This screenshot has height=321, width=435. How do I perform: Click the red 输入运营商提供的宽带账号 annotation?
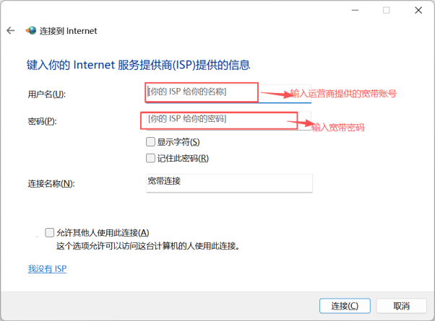point(344,94)
